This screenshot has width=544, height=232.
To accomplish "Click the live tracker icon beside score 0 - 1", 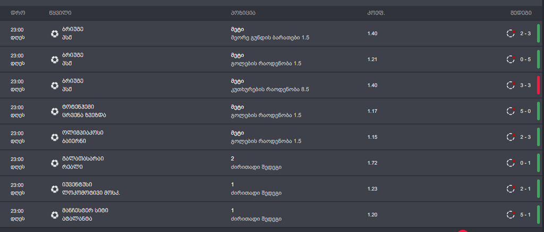I will click(511, 163).
